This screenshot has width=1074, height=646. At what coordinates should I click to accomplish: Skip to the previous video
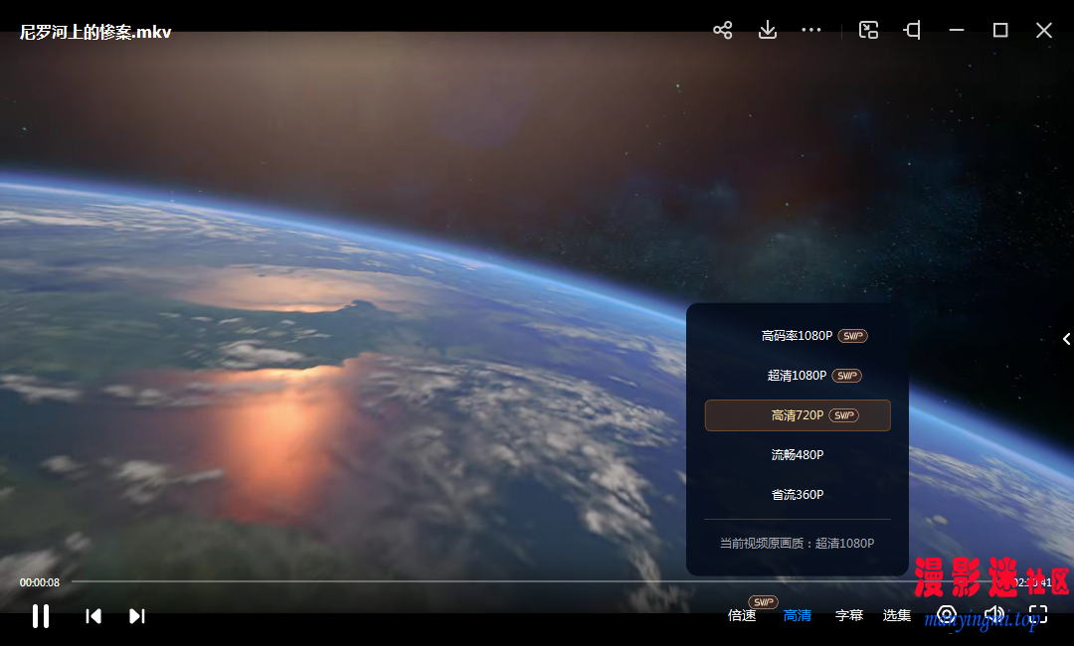tap(93, 616)
